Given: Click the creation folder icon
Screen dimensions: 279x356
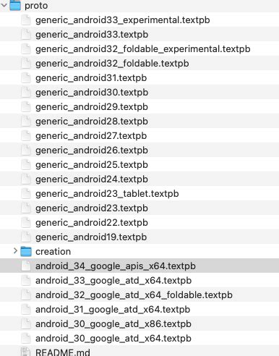Looking at the screenshot, I should pos(26,251).
